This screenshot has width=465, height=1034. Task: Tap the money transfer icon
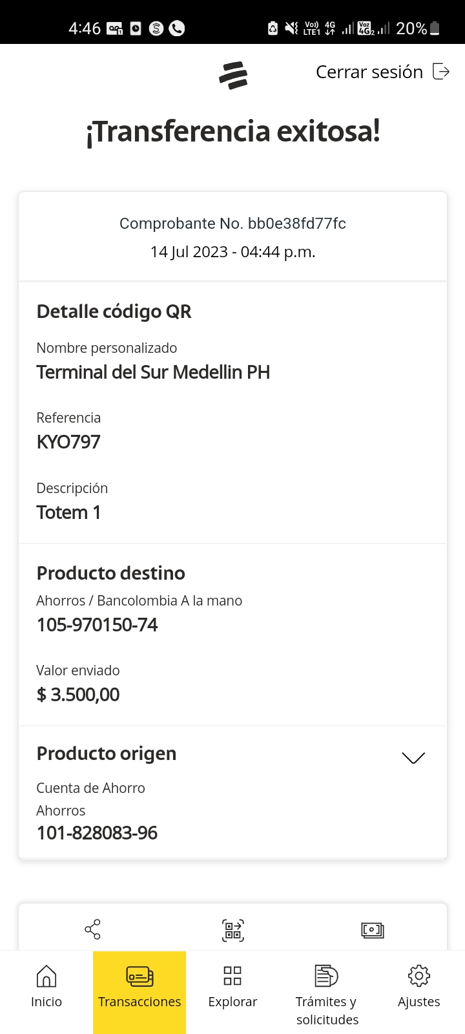click(x=373, y=930)
